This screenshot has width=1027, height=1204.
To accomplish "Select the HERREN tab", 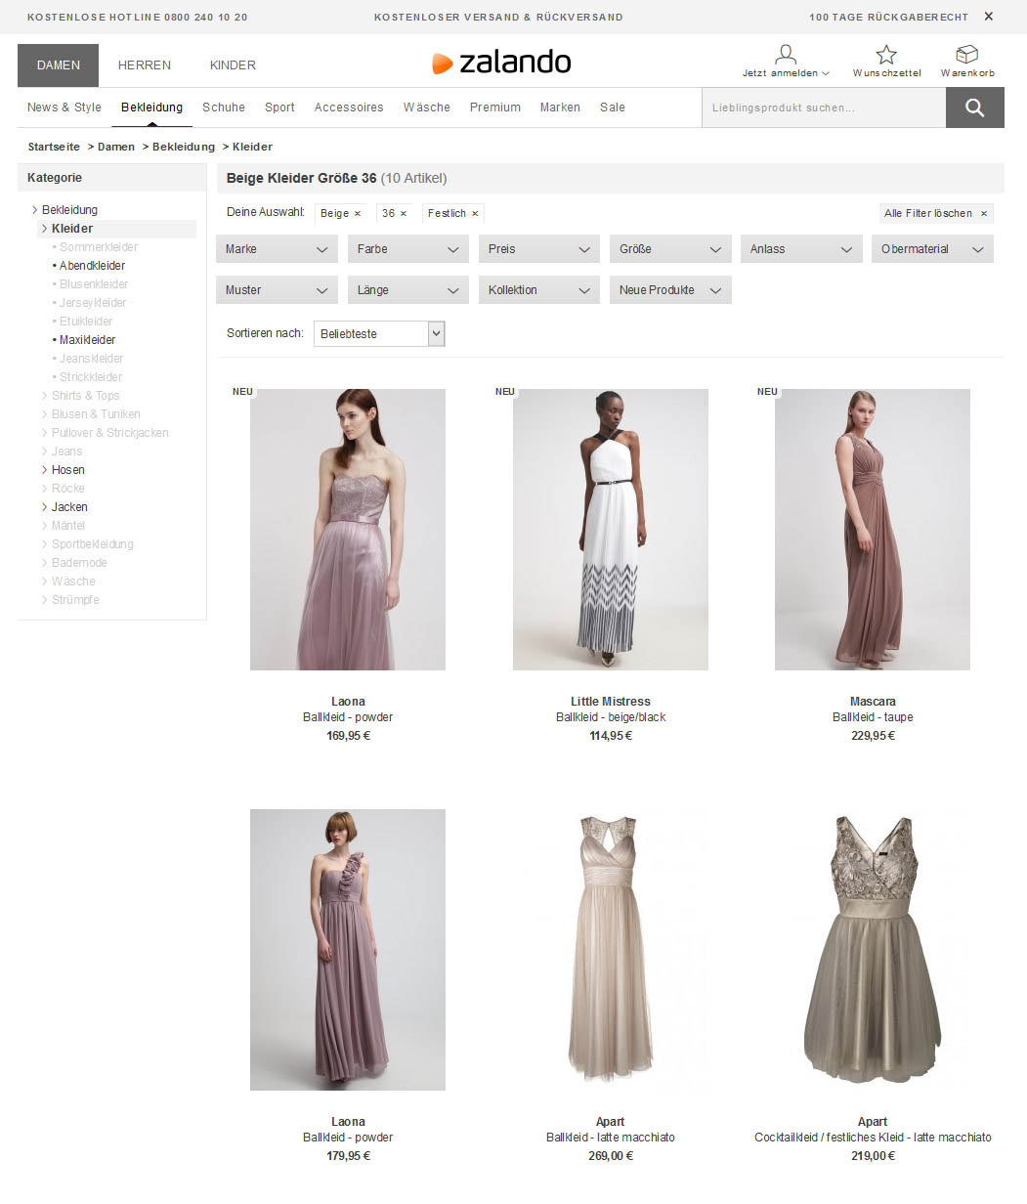I will [145, 65].
